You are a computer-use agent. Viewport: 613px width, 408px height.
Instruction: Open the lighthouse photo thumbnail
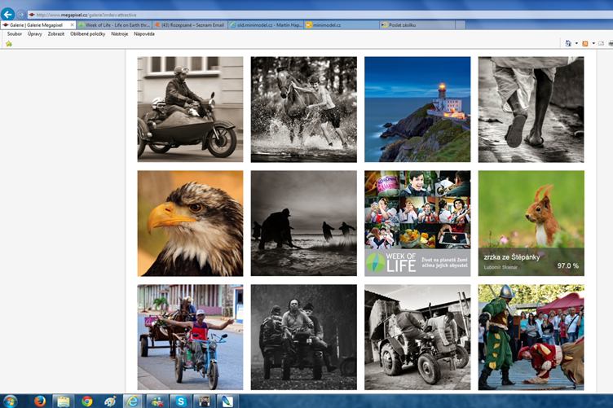[417, 109]
